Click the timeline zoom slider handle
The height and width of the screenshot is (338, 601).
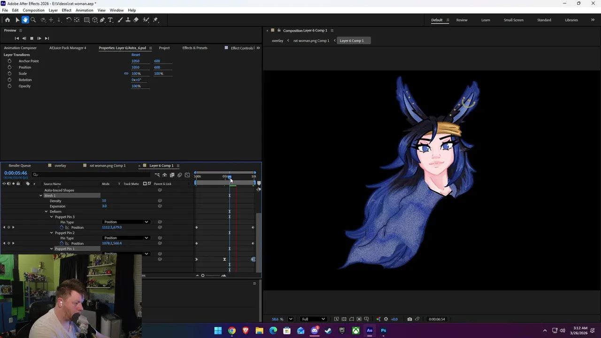coord(203,276)
